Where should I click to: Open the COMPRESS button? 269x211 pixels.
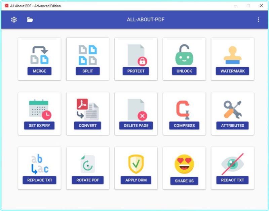click(x=184, y=125)
